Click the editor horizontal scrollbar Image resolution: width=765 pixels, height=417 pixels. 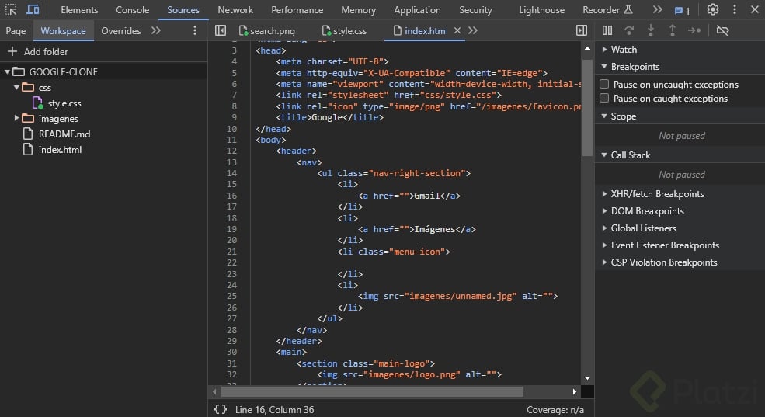[373, 392]
